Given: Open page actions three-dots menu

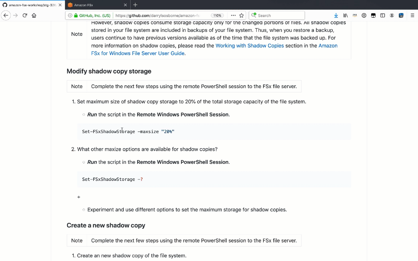Looking at the screenshot, I should point(233,16).
